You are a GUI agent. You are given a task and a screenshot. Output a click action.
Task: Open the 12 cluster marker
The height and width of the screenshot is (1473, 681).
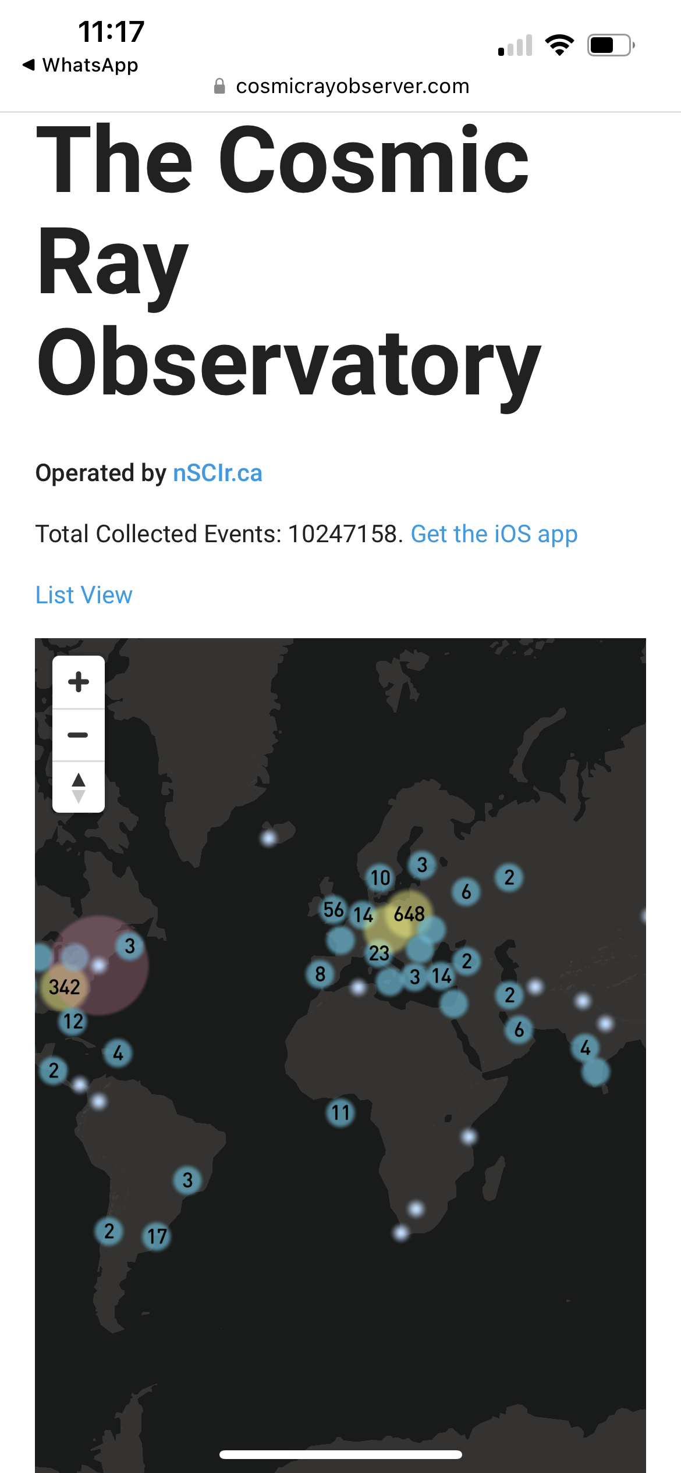pos(73,1022)
